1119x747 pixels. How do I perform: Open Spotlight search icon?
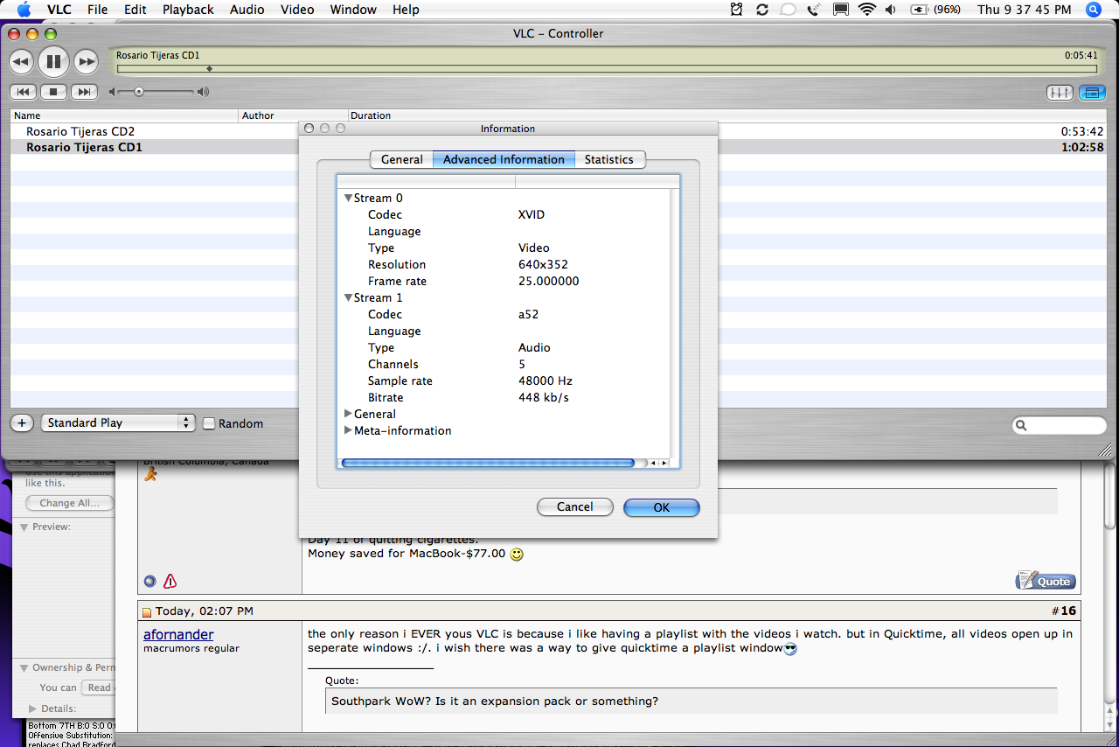[1094, 10]
